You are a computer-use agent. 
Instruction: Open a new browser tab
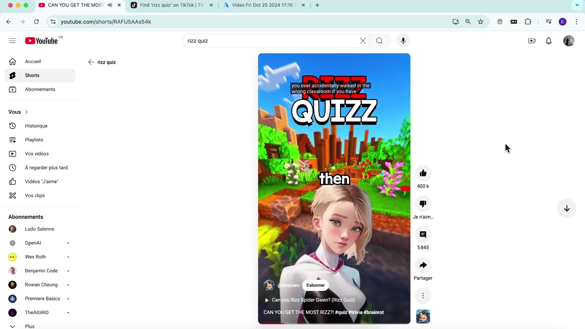click(x=317, y=5)
